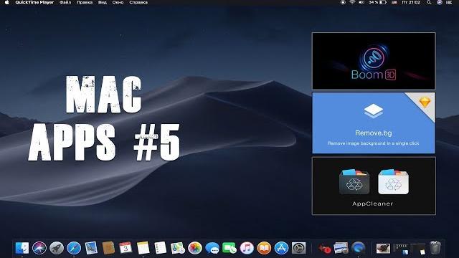Open the red audio app icon in Dock
The width and height of the screenshot is (459, 258).
point(324,248)
